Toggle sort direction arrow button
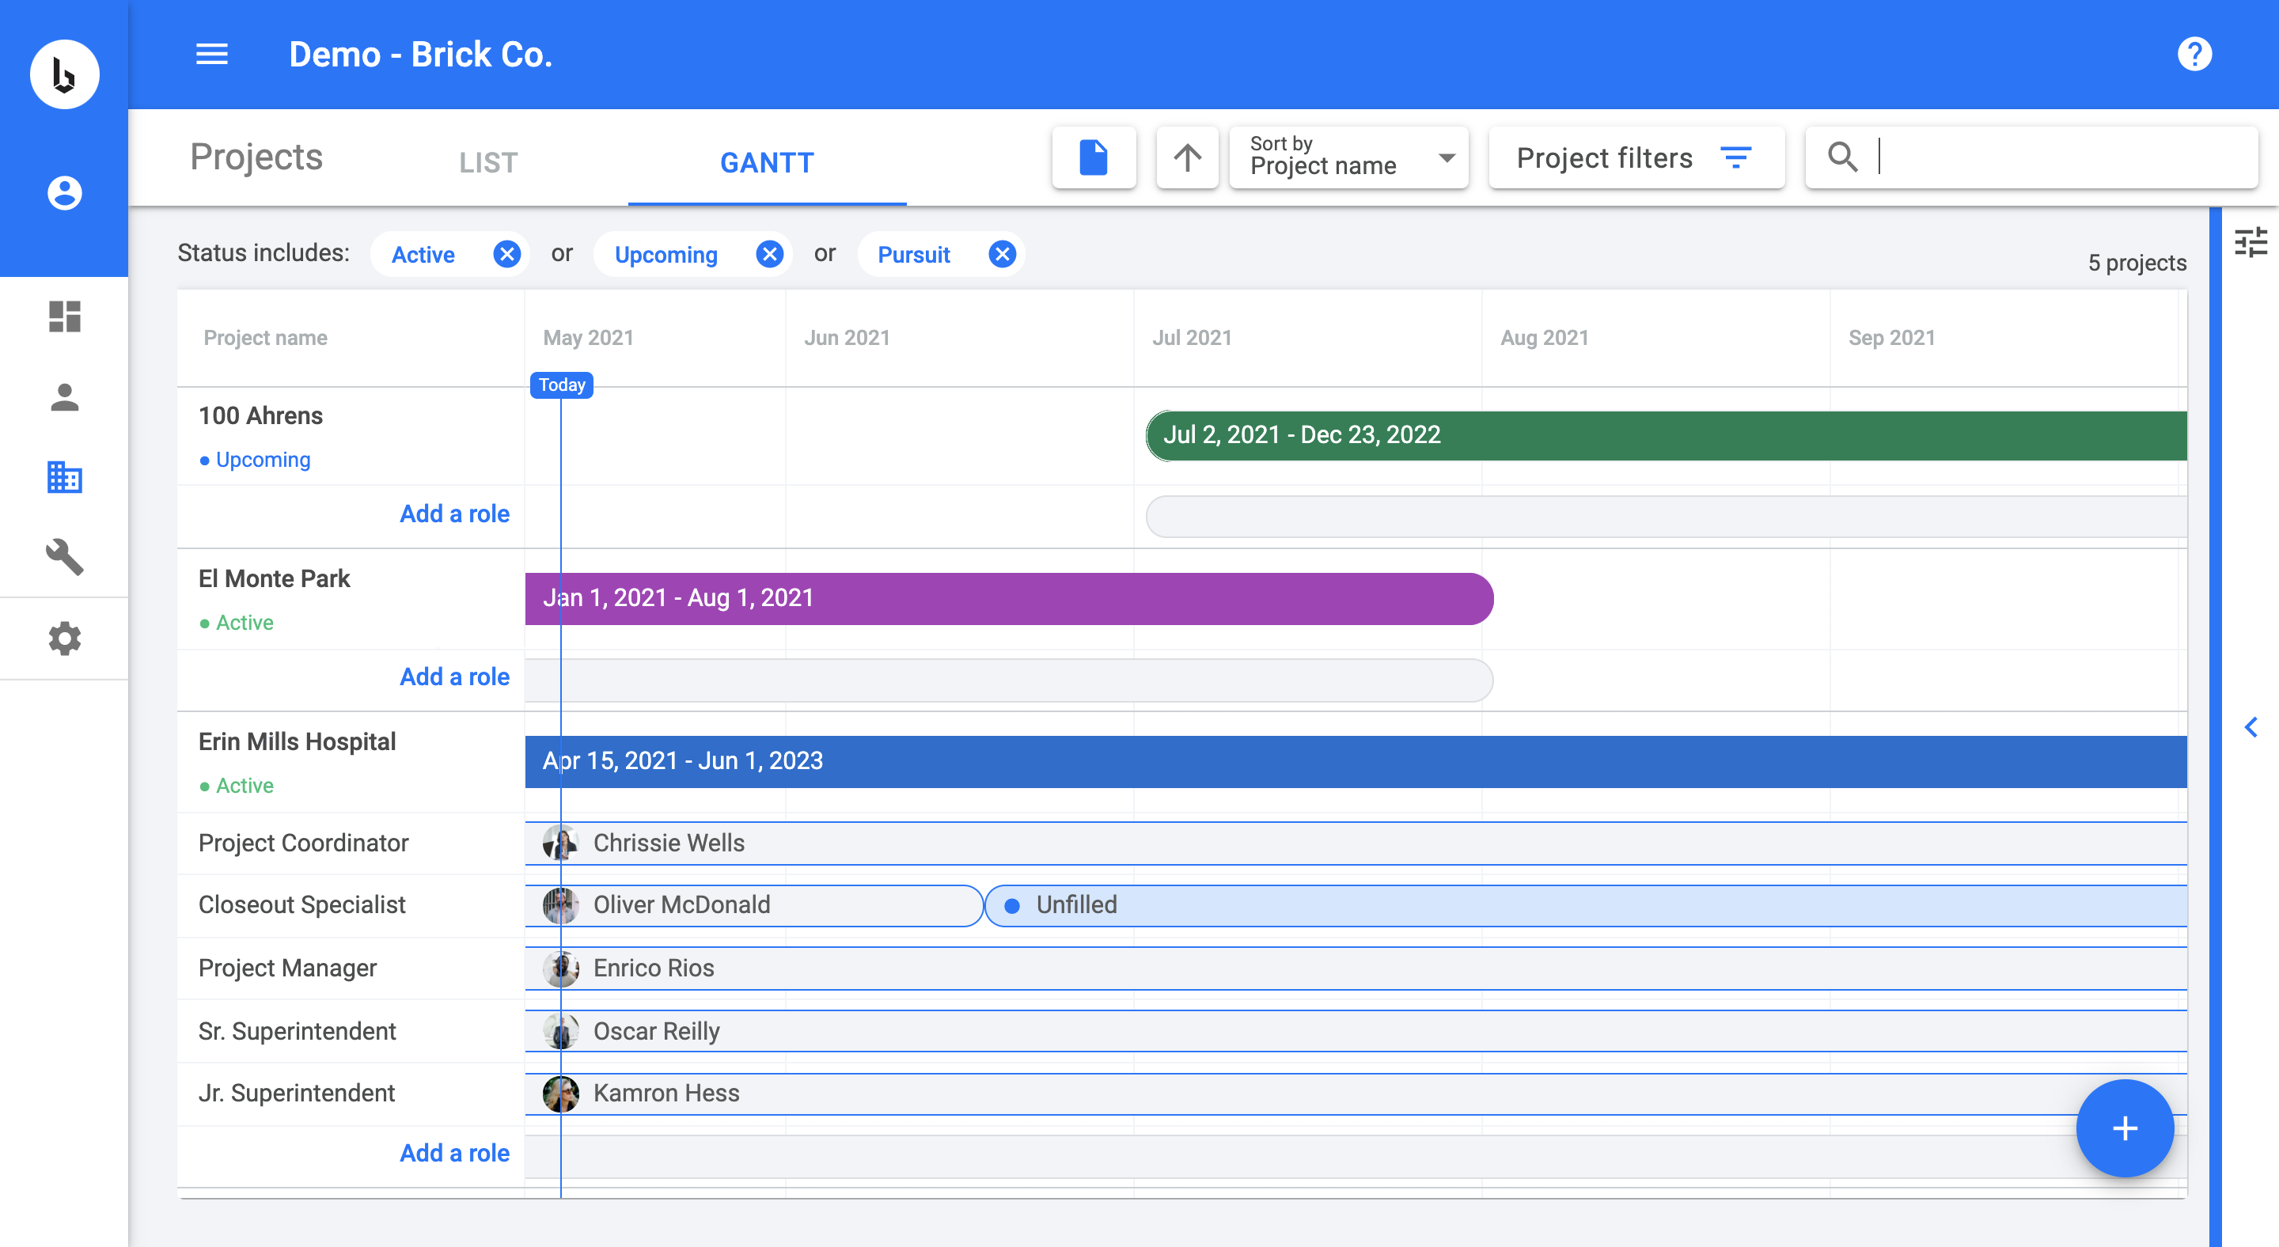Viewport: 2279px width, 1247px height. [1187, 158]
